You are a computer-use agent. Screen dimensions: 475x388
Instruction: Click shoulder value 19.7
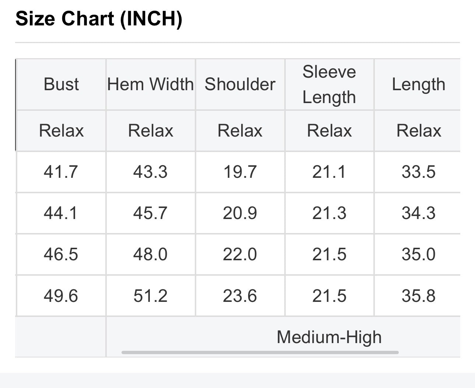point(240,172)
